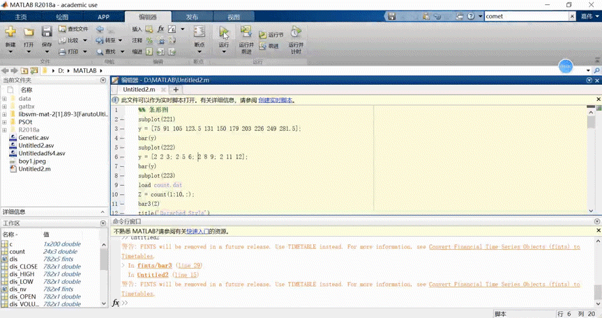This screenshot has width=602, height=318.
Task: Click 运行并计时 (Run and Time) icon
Action: [x=296, y=32]
